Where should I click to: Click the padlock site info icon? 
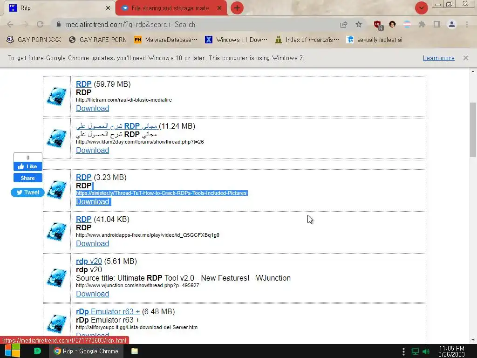point(58,24)
